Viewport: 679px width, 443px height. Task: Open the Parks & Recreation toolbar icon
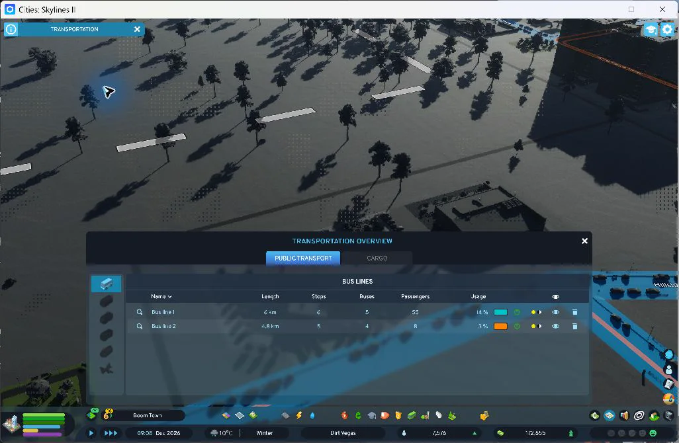coord(426,415)
